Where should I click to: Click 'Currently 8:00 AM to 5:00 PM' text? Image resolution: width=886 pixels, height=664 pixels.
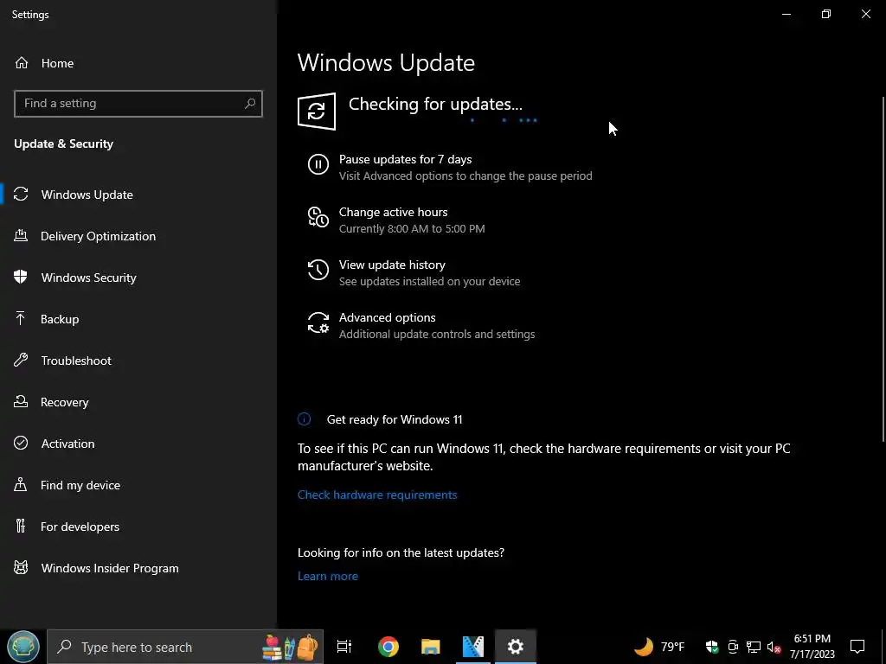click(412, 228)
